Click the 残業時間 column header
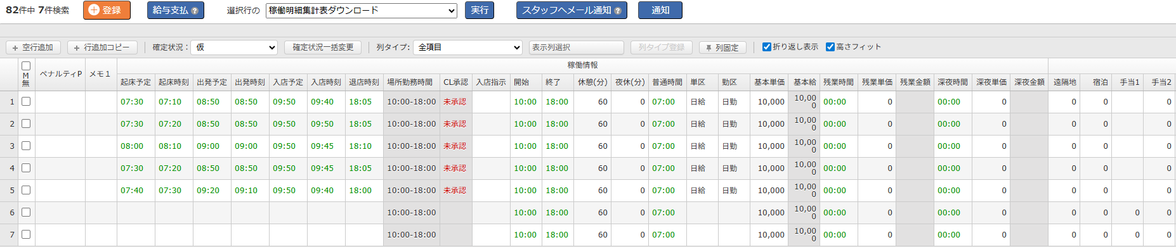The width and height of the screenshot is (1176, 247). pyautogui.click(x=839, y=82)
